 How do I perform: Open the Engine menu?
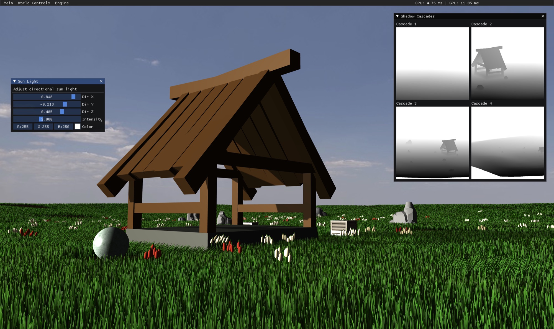pos(62,3)
